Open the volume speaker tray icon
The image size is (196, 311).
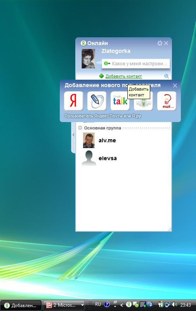[x=174, y=304]
